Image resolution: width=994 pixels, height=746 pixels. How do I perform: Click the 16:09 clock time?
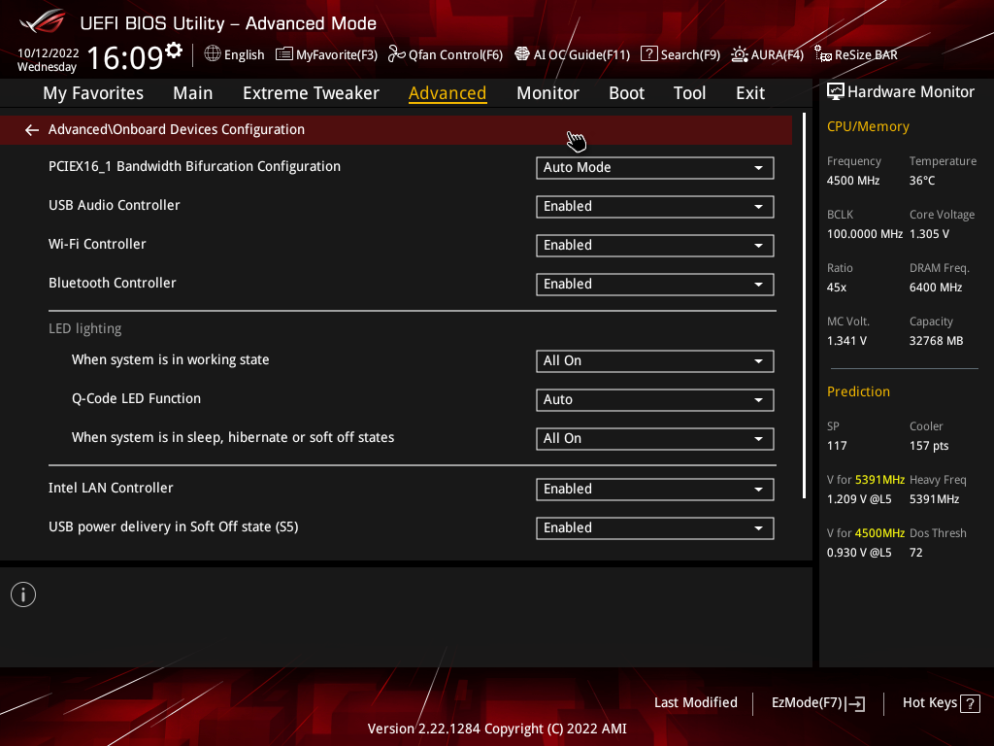[125, 58]
